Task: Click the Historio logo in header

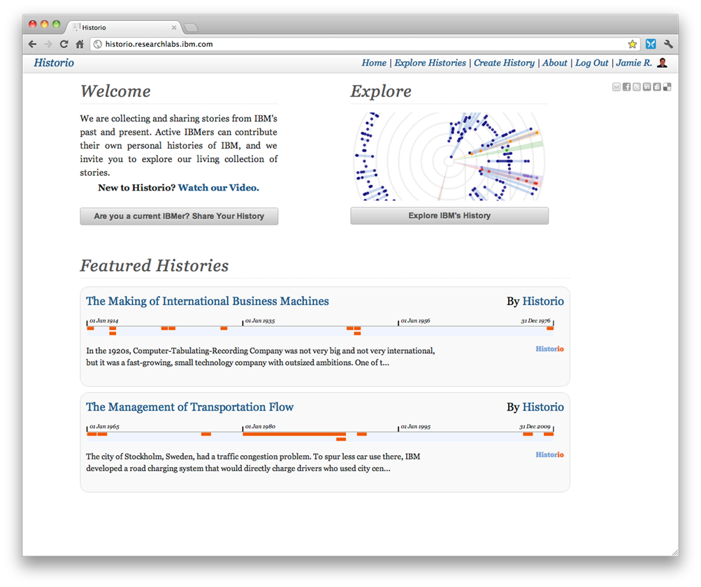Action: [x=54, y=63]
